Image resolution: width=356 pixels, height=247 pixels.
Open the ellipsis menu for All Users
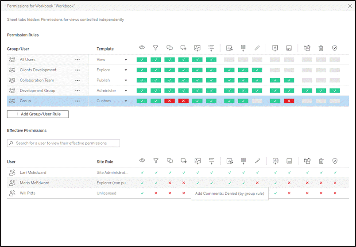(77, 60)
